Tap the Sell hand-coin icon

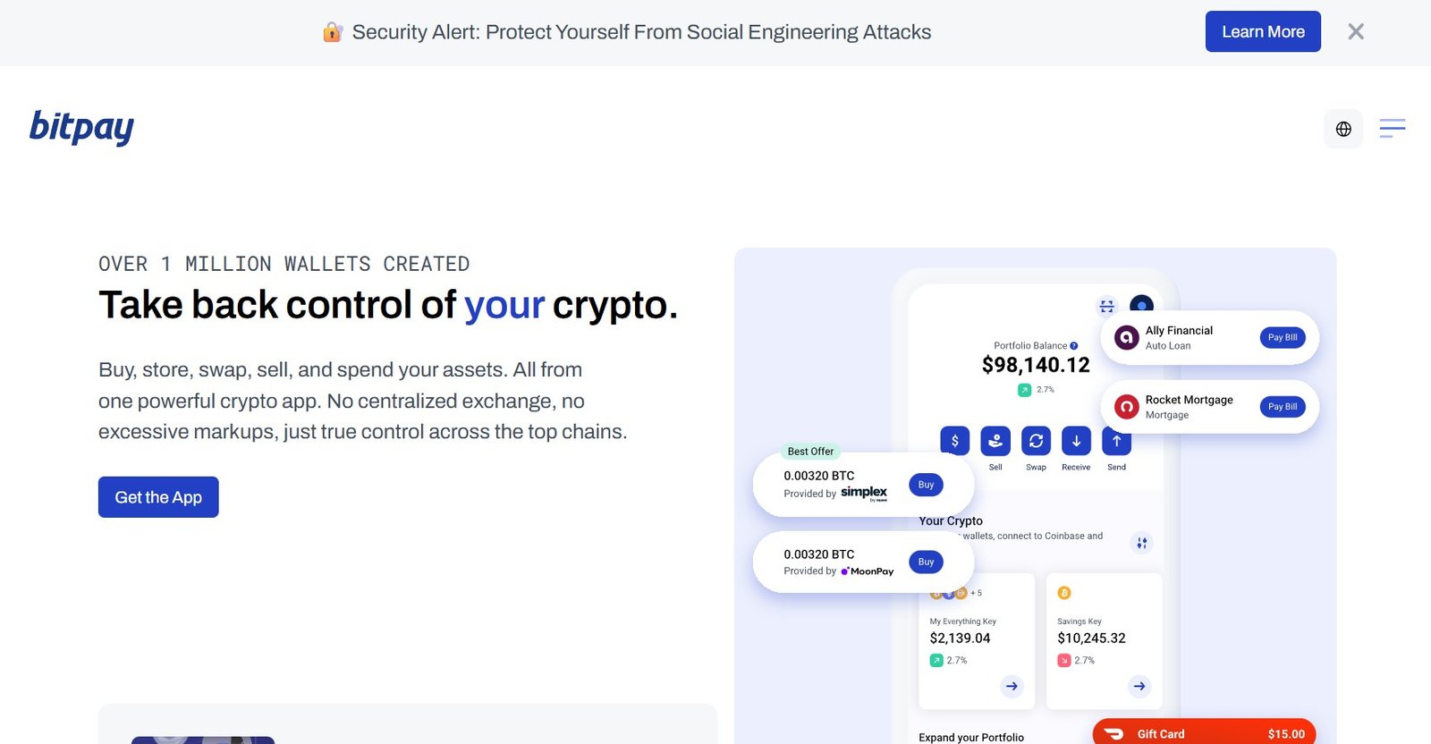pos(995,441)
